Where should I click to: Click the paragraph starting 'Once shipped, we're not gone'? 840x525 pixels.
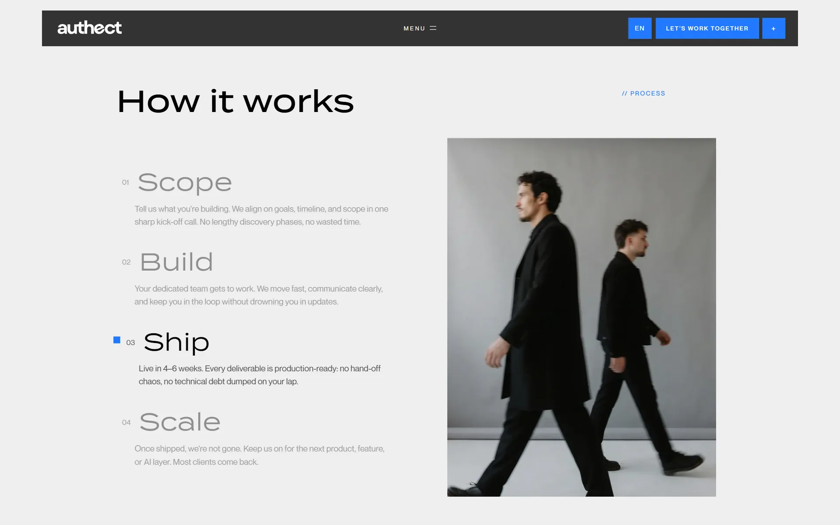(259, 455)
